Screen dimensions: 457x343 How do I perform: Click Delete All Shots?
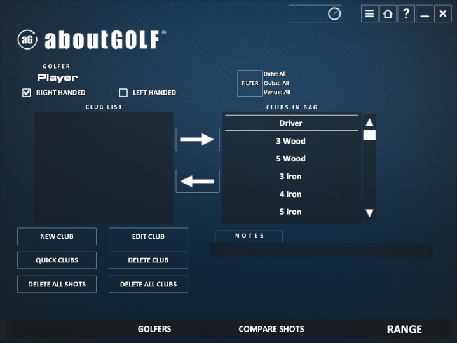[x=57, y=284]
